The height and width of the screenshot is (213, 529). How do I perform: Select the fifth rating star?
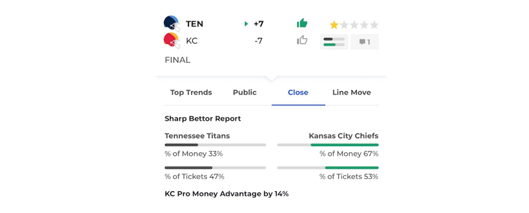coord(374,25)
